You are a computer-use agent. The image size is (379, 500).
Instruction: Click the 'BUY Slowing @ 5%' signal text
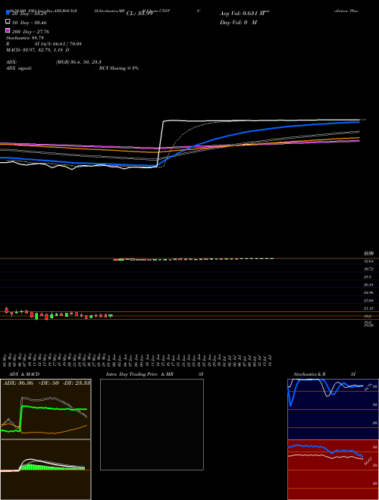pyautogui.click(x=119, y=68)
